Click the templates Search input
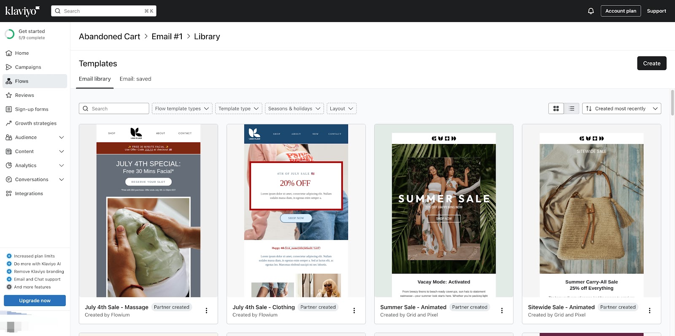This screenshot has height=336, width=675. tap(114, 109)
